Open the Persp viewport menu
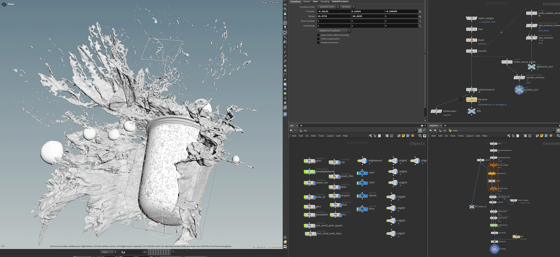Screen dimensions: 560x257 click(x=265, y=3)
